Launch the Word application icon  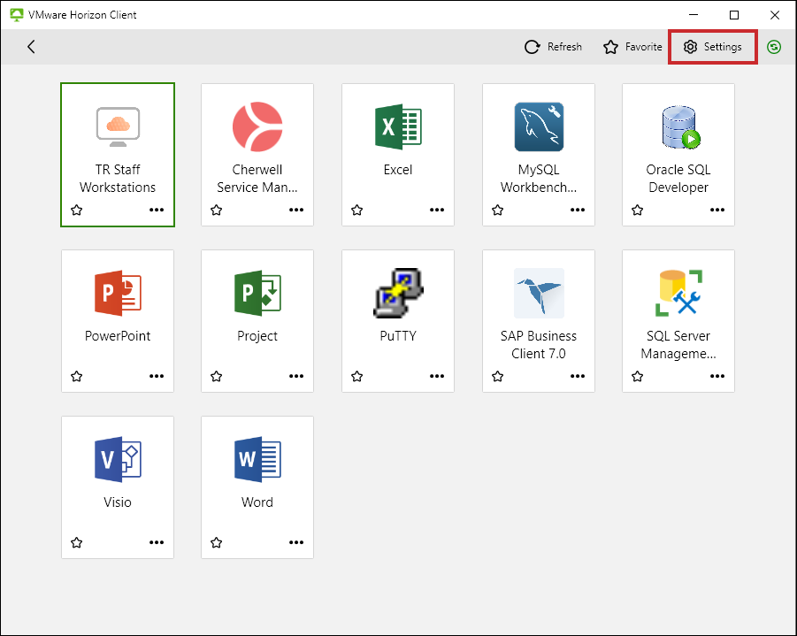pyautogui.click(x=257, y=459)
